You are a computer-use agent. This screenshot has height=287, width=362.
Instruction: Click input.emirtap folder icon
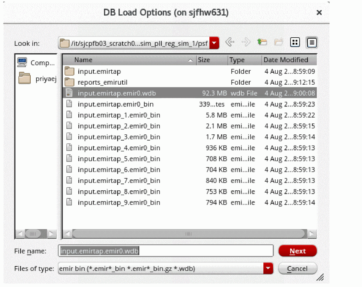(x=69, y=71)
